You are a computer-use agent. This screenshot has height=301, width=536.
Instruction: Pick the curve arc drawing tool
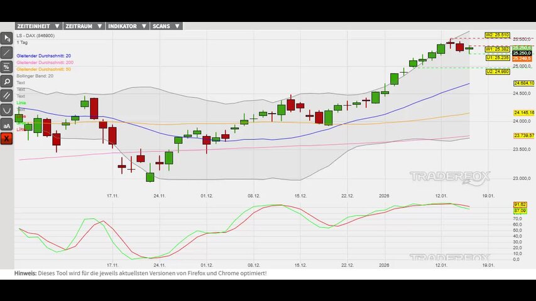[x=7, y=110]
